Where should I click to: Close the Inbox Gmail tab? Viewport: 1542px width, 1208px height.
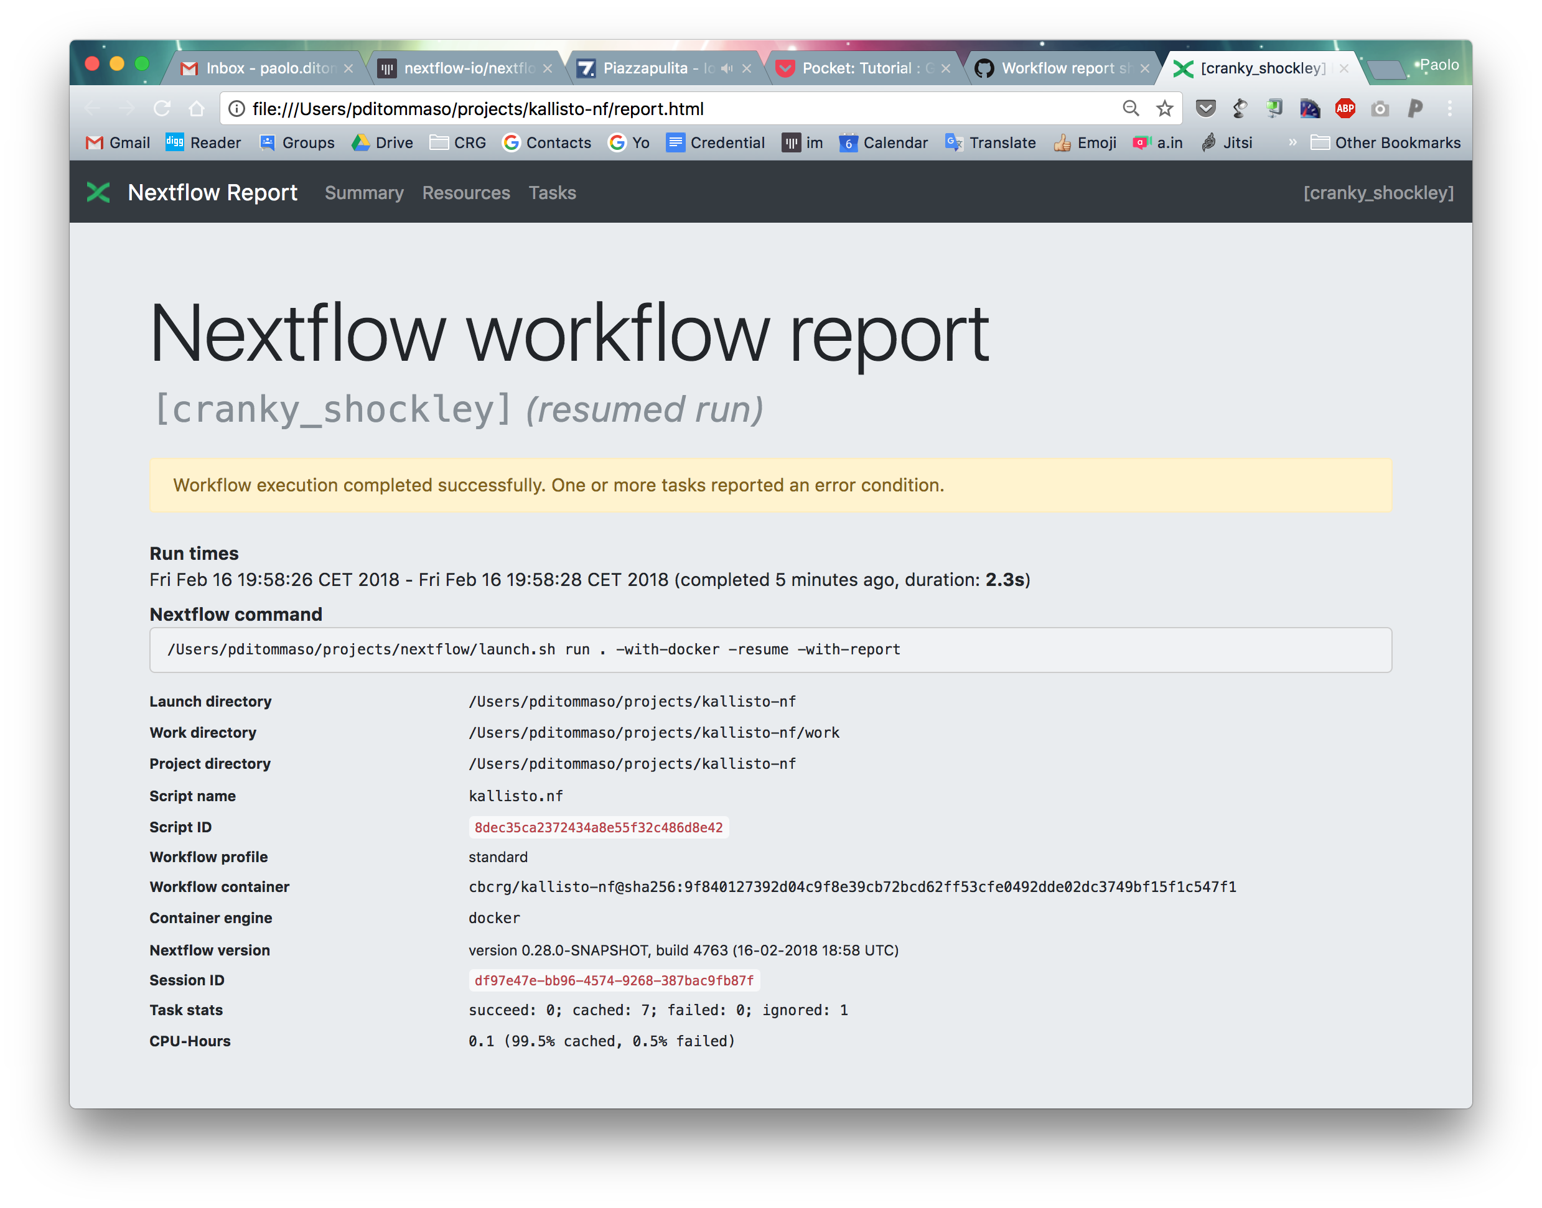tap(348, 68)
